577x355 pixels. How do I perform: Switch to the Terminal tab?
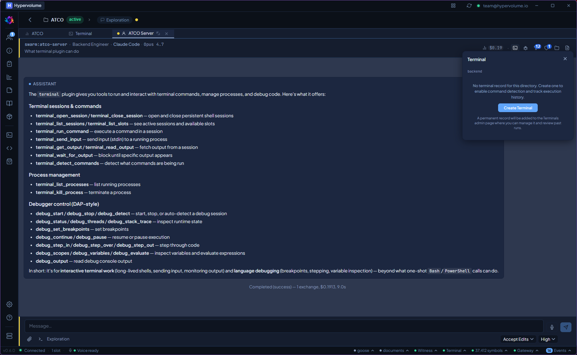tap(81, 34)
